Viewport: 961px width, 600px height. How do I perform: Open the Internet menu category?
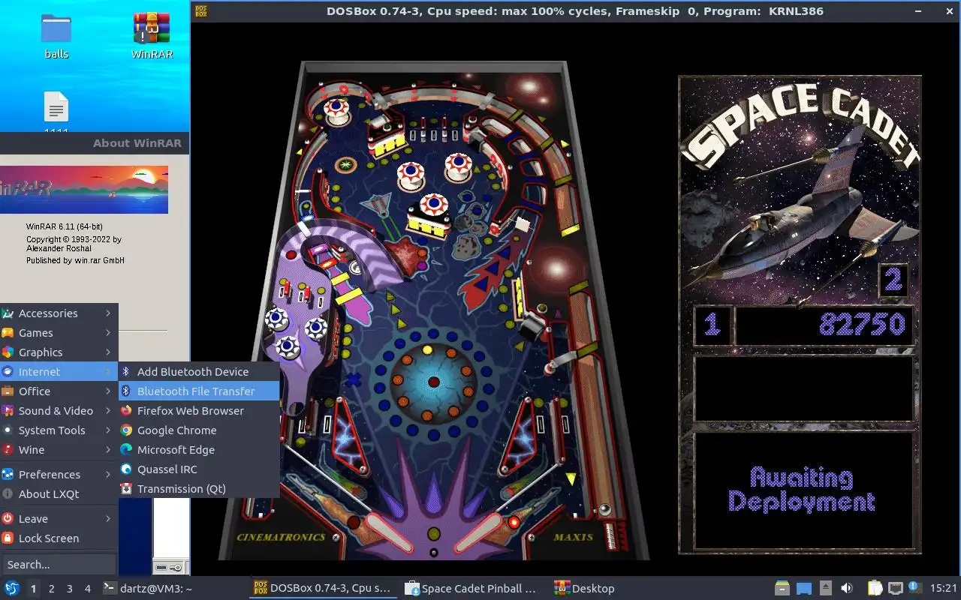click(x=59, y=372)
